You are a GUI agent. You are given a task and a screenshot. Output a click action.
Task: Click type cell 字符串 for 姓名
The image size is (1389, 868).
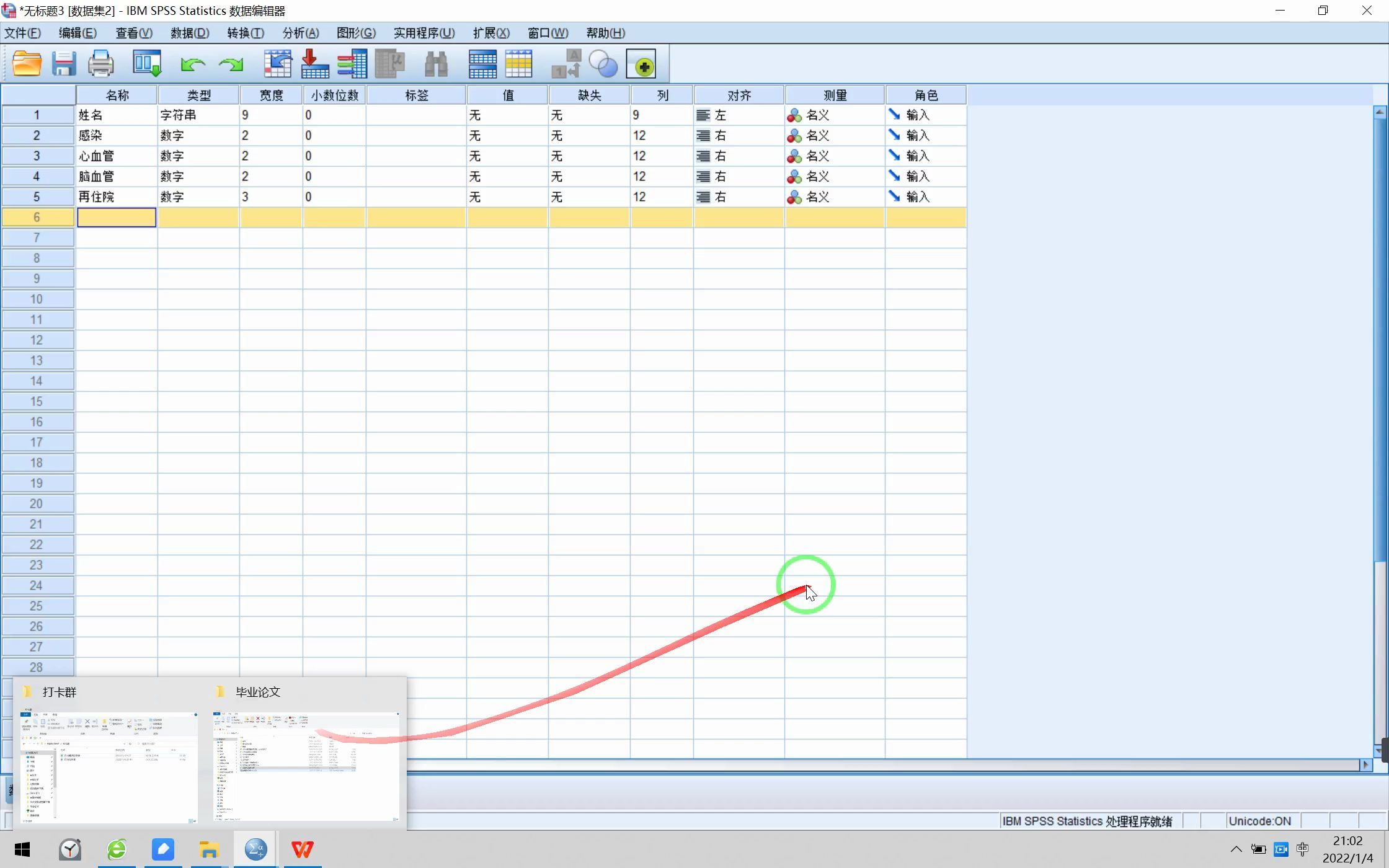tap(198, 115)
